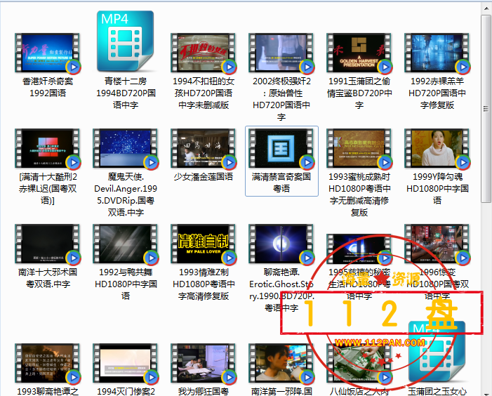Screen dimensions: 492x396
Task: Select the My Pale Lover 情難自制 thumbnail
Action: [x=204, y=244]
